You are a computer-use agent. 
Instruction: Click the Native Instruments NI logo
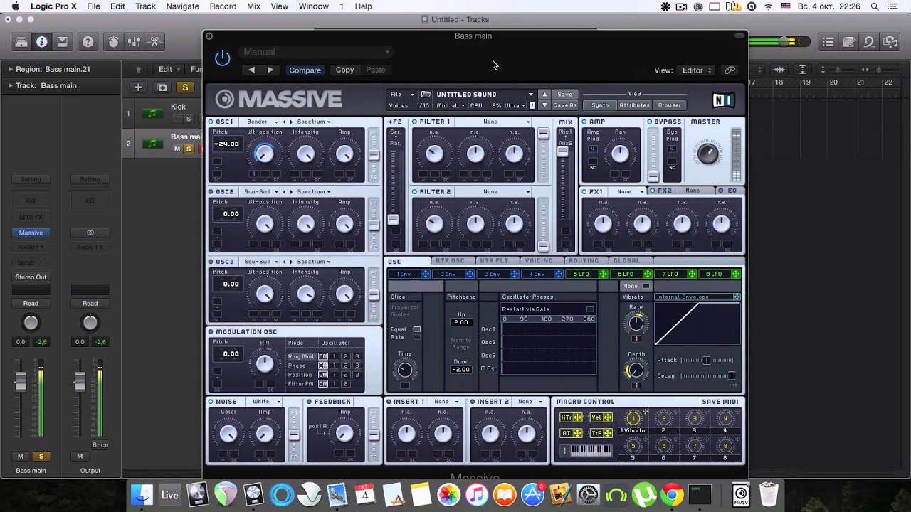coord(723,100)
